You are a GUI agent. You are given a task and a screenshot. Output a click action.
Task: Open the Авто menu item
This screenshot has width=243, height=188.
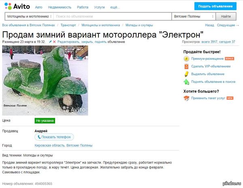coord(38,7)
